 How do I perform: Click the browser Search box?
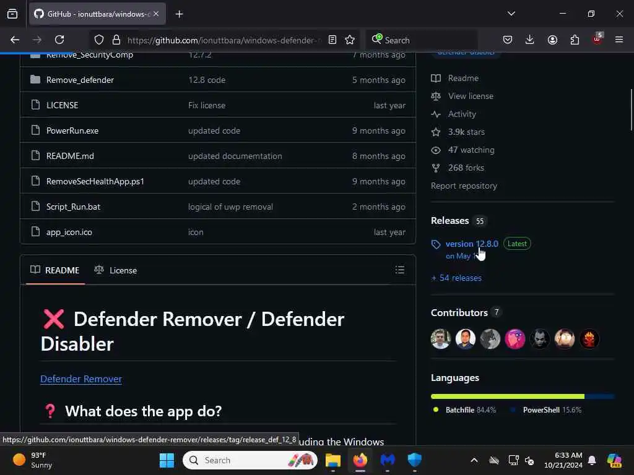422,40
